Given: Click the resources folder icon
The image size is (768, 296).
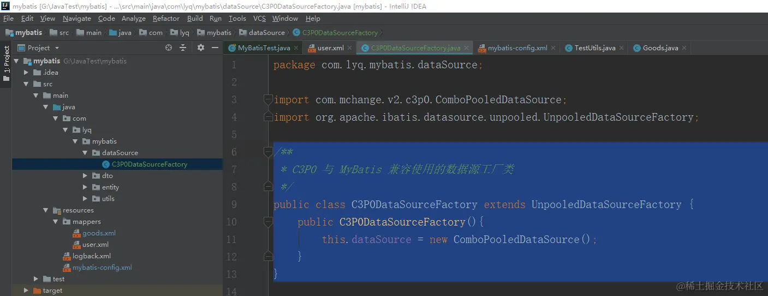Looking at the screenshot, I should tap(57, 210).
